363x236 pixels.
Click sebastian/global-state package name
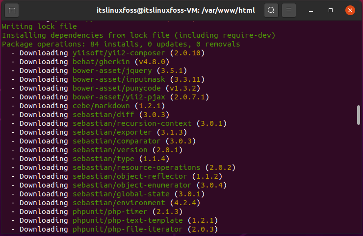point(121,194)
